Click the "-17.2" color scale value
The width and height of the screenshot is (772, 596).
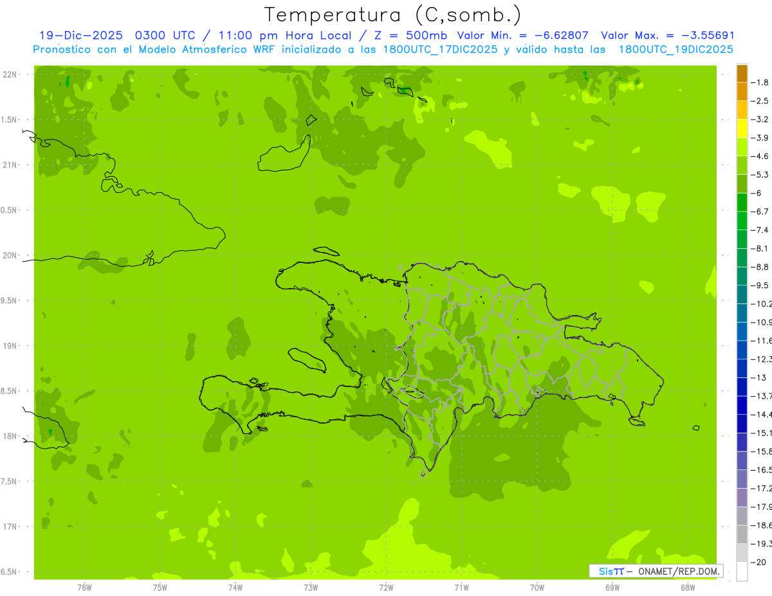(x=762, y=488)
